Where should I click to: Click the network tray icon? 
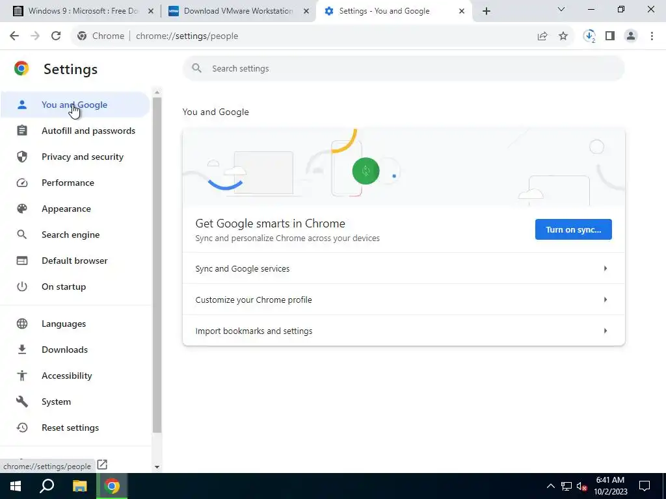pos(566,486)
